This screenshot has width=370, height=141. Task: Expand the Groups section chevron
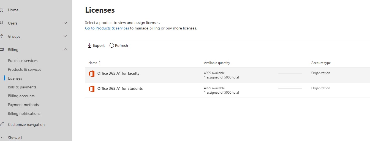coord(65,36)
